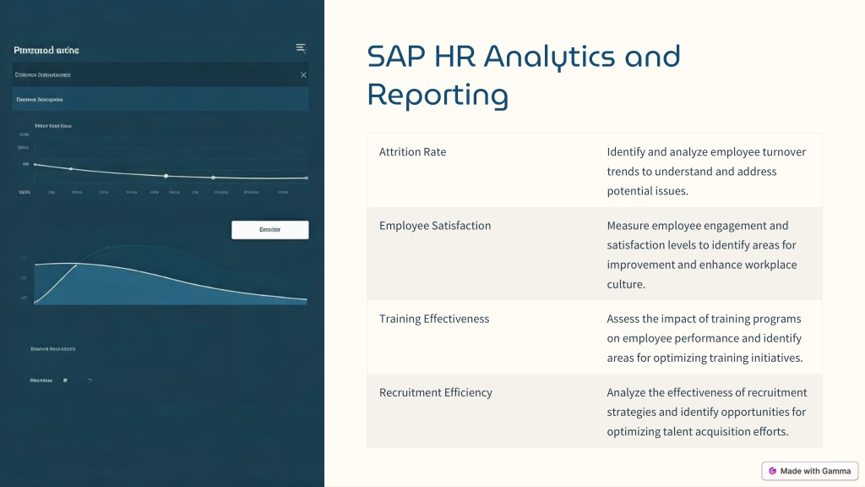This screenshot has height=487, width=865.
Task: Click the Made with Gamma badge
Action: tap(810, 471)
